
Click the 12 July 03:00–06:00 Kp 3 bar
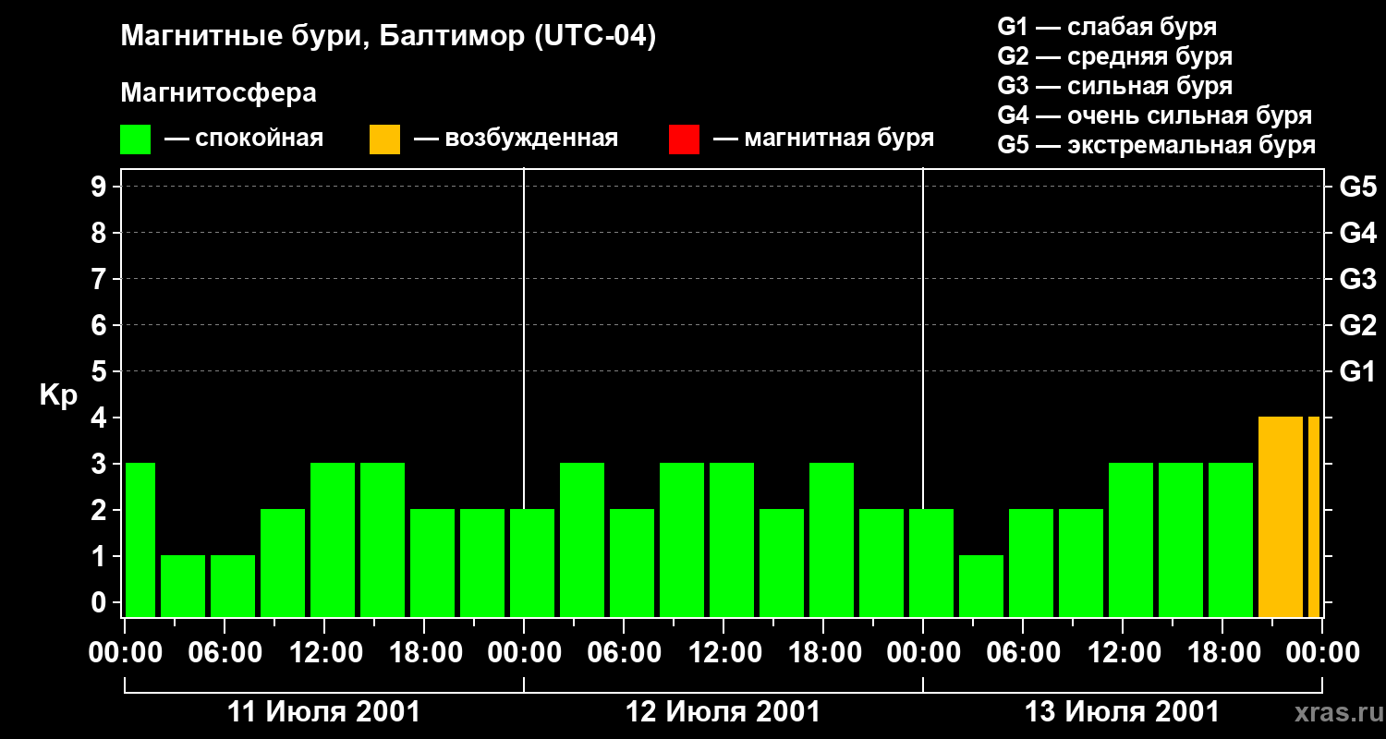click(582, 539)
